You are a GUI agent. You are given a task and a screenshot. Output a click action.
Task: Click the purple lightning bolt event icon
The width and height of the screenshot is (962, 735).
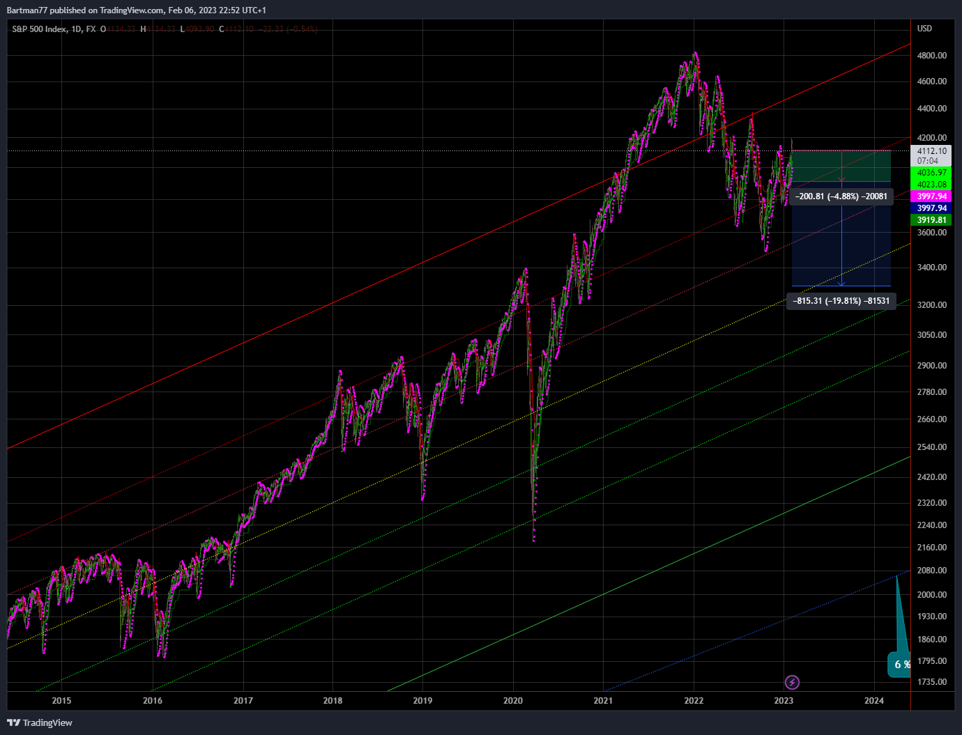click(x=792, y=683)
